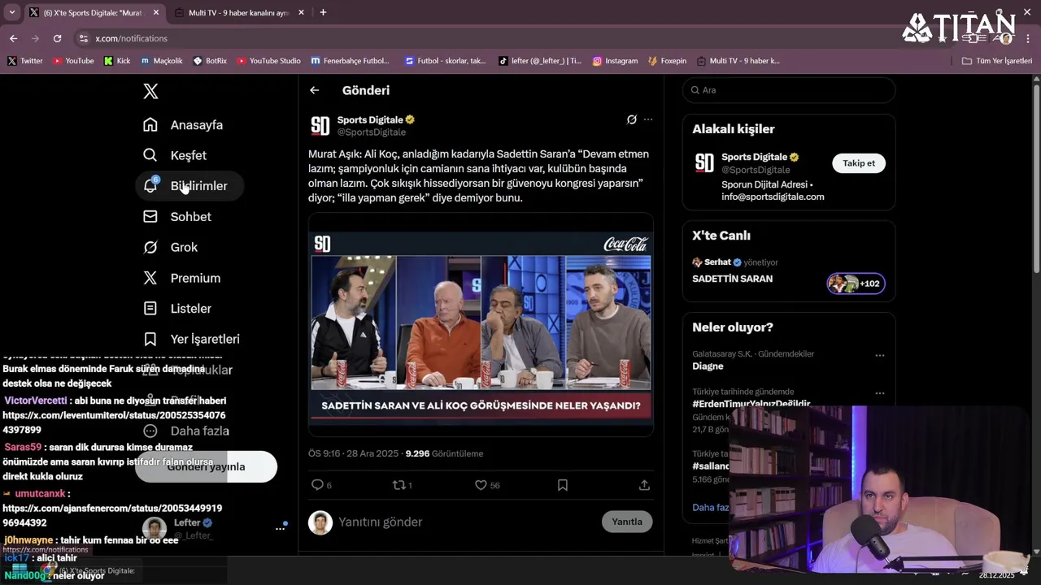
Task: Click 9.296 Görüntüleme view count
Action: tap(444, 453)
